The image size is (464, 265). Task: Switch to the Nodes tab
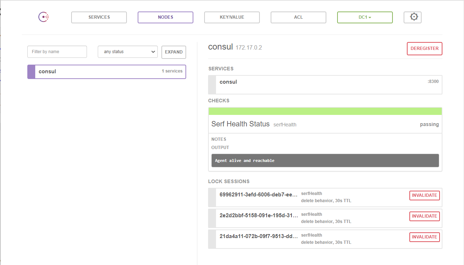(165, 17)
